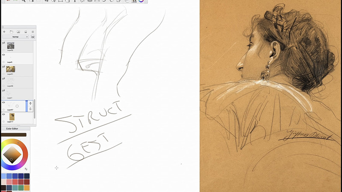This screenshot has height=192, width=342.
Task: Click the lock icon on Layer67
Action: click(30, 109)
